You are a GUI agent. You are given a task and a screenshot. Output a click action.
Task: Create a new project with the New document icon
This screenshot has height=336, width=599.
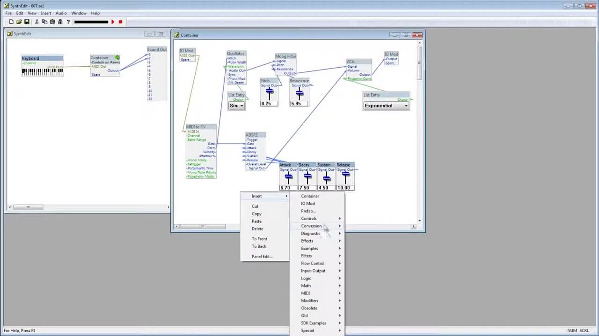(x=12, y=22)
